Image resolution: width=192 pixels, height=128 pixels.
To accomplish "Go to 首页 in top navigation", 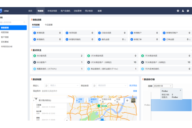I will (30, 11).
